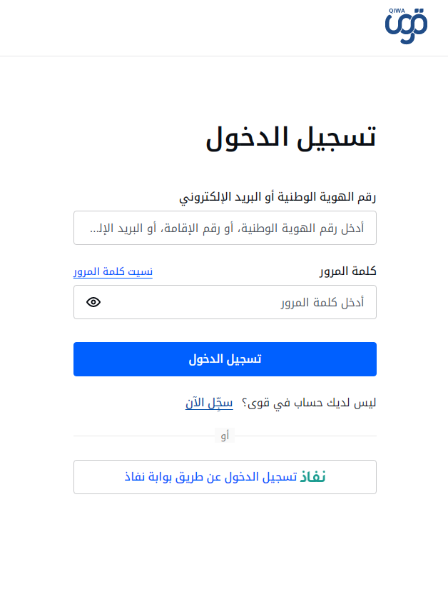The height and width of the screenshot is (602, 448).
Task: Open the نسيت كلمة المرور link
Action: click(x=113, y=272)
